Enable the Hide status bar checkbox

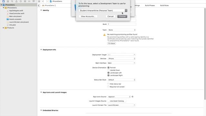click(x=108, y=84)
